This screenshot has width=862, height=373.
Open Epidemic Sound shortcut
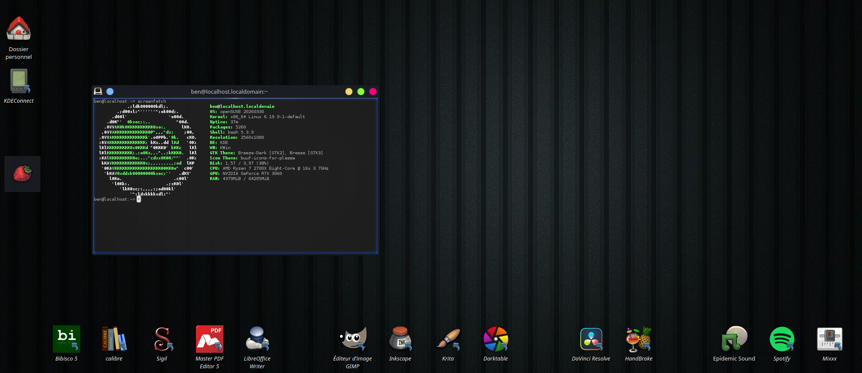coord(734,339)
